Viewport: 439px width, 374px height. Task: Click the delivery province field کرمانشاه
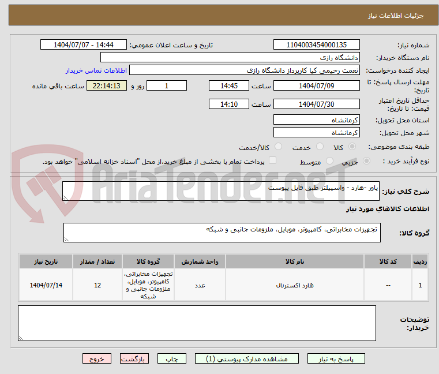[x=316, y=120]
